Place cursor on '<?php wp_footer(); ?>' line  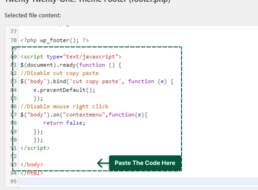coord(55,40)
